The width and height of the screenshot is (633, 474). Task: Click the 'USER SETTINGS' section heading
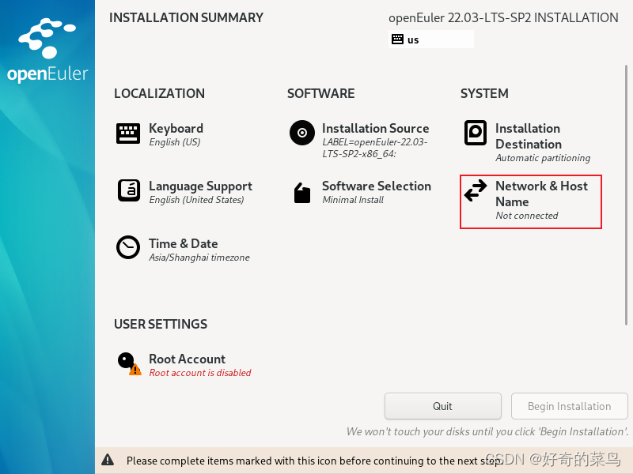pyautogui.click(x=161, y=324)
